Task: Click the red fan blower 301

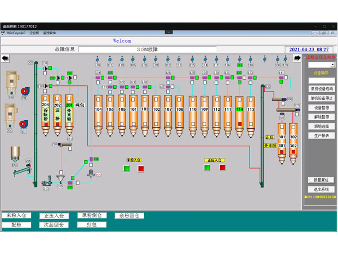Action: pyautogui.click(x=24, y=91)
